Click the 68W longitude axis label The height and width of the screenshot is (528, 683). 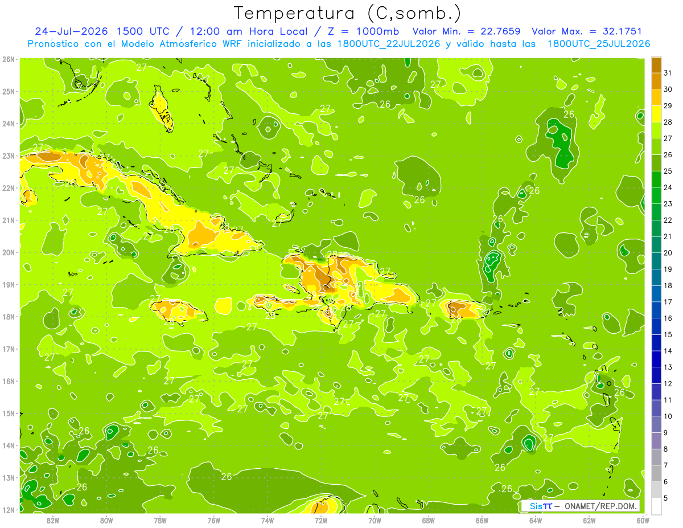428,519
